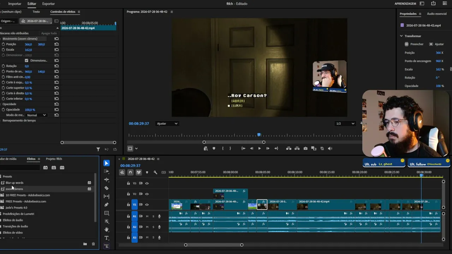Click the caption track options CC icon

[163, 173]
